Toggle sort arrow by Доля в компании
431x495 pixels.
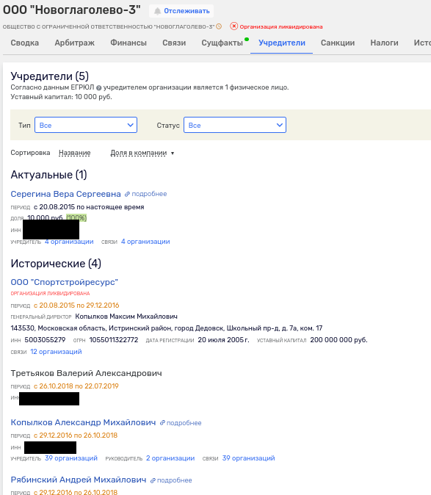coord(173,153)
